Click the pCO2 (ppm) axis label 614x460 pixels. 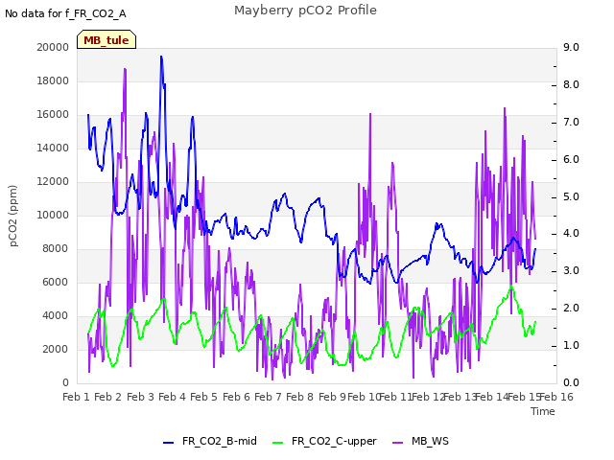click(x=13, y=216)
